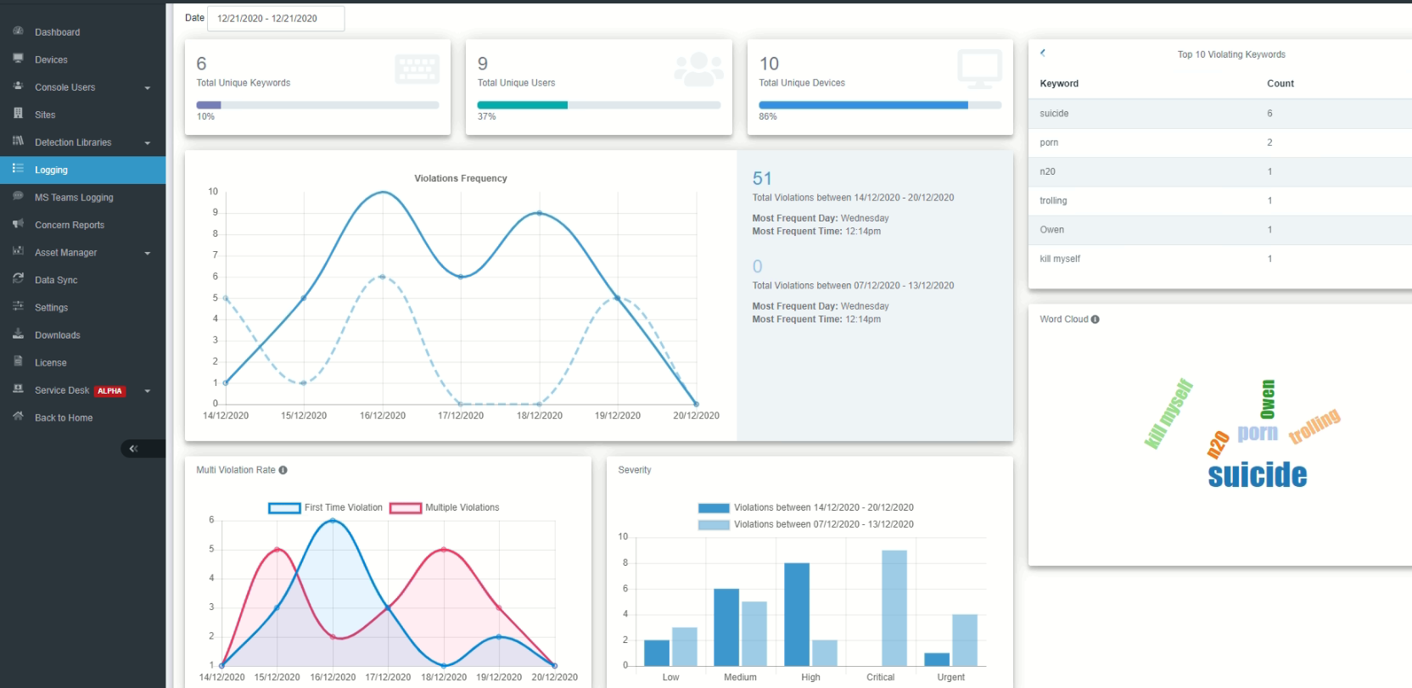Click the Asset Manager chart icon

(18, 251)
